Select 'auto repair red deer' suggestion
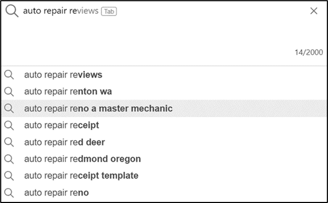This screenshot has height=203, width=328. tap(164, 142)
